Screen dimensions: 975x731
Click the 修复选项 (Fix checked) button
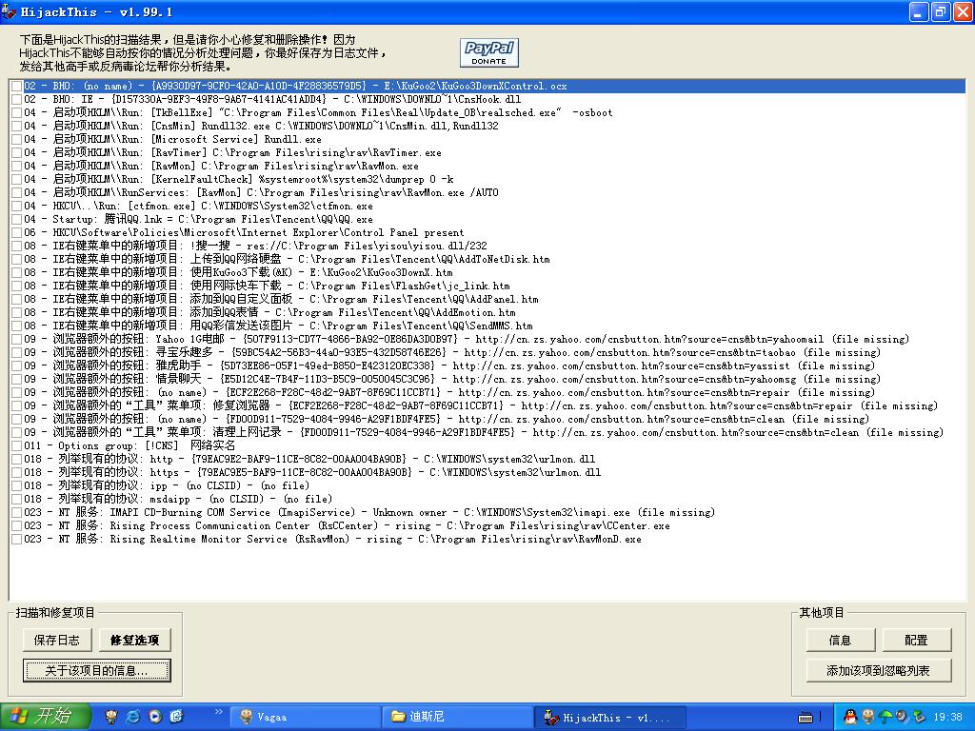(134, 640)
